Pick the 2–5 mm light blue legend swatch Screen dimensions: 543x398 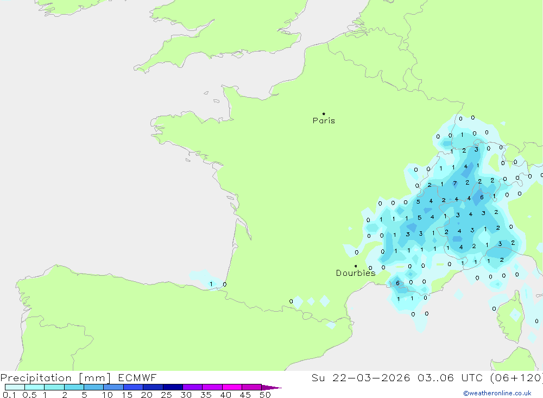click(x=74, y=387)
